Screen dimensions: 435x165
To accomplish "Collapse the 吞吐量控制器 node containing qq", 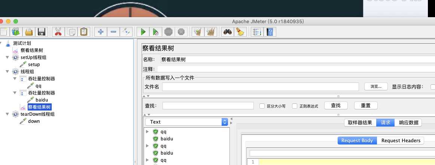I will click(15, 79).
